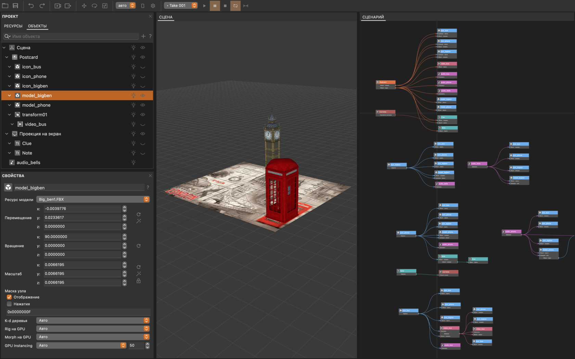The height and width of the screenshot is (359, 575).
Task: Toggle the loop playback button
Action: click(x=235, y=6)
